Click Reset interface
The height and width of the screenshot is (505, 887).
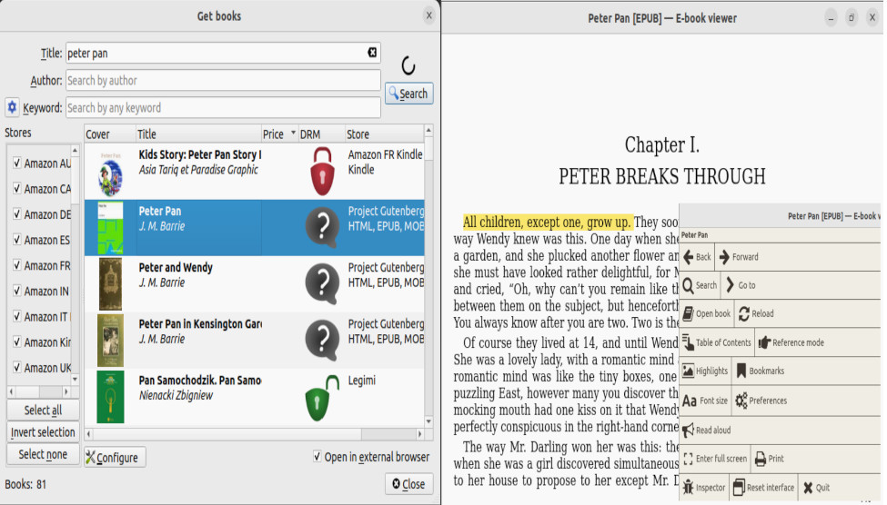click(x=763, y=488)
